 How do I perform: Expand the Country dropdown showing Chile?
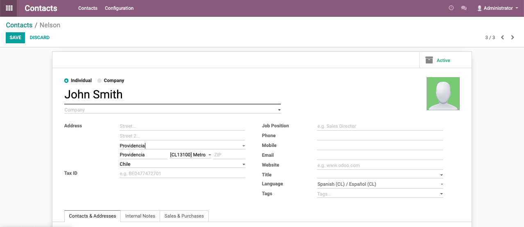[182, 164]
